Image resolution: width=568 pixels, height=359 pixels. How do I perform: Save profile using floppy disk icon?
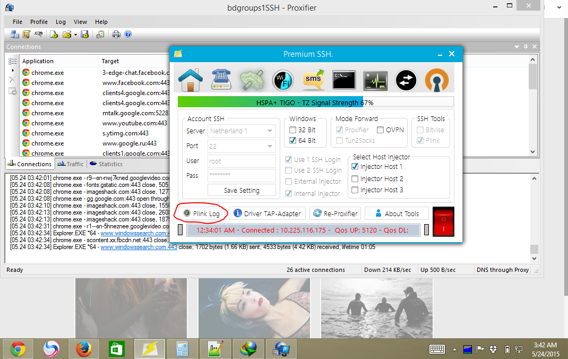click(85, 35)
